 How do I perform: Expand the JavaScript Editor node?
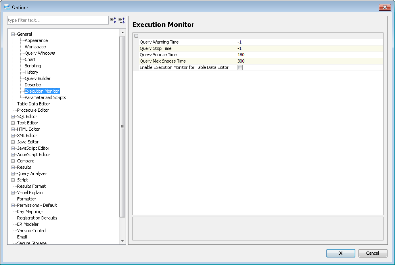coord(13,148)
